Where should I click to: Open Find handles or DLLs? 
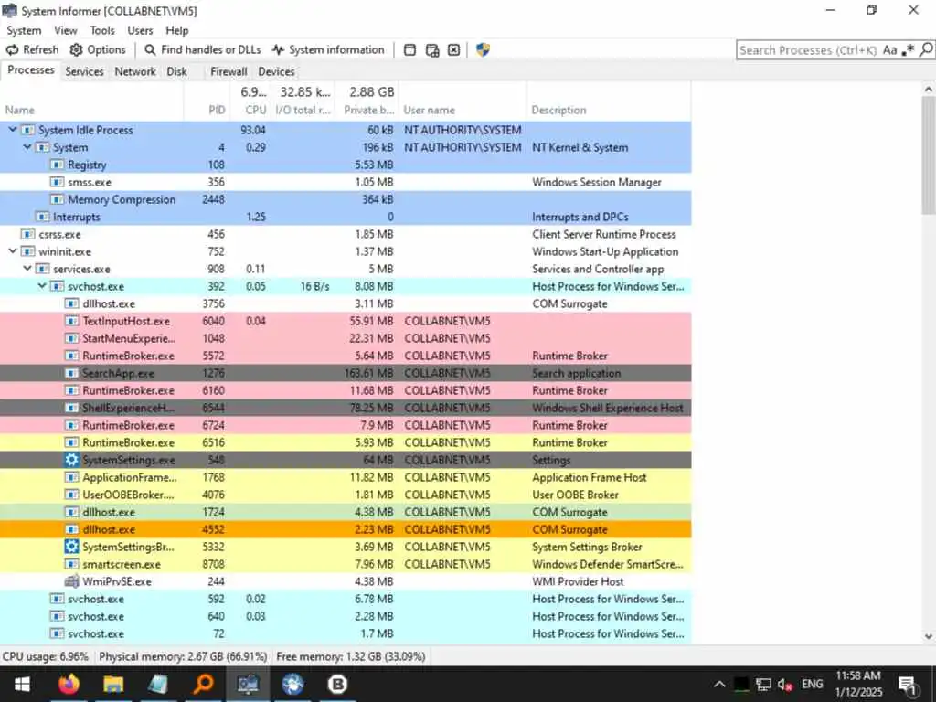(x=203, y=50)
